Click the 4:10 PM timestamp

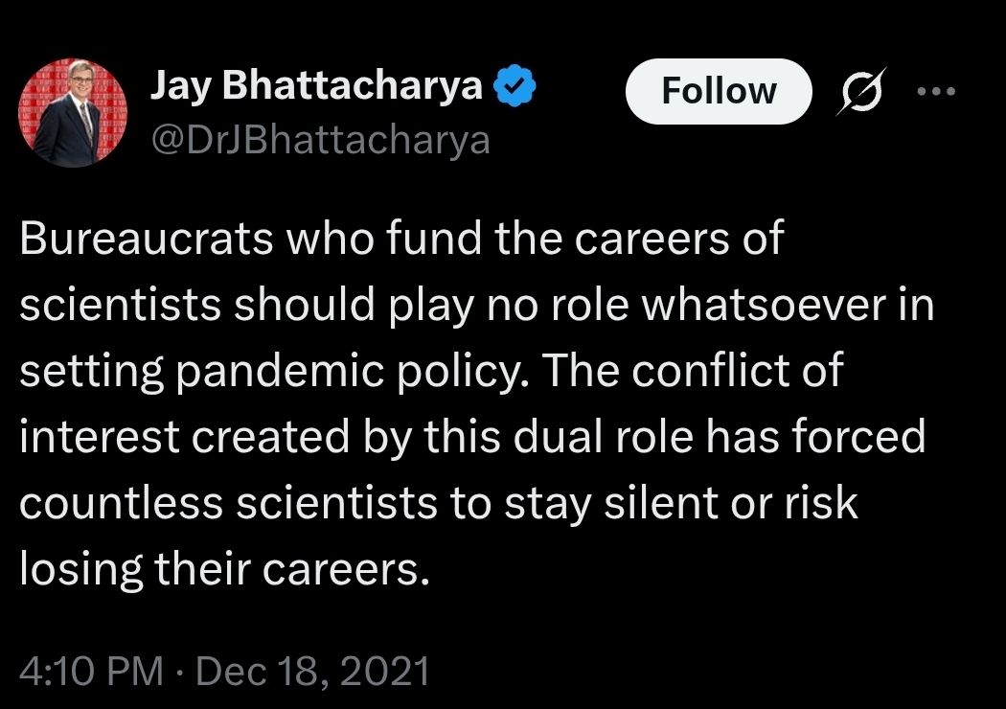[x=91, y=672]
